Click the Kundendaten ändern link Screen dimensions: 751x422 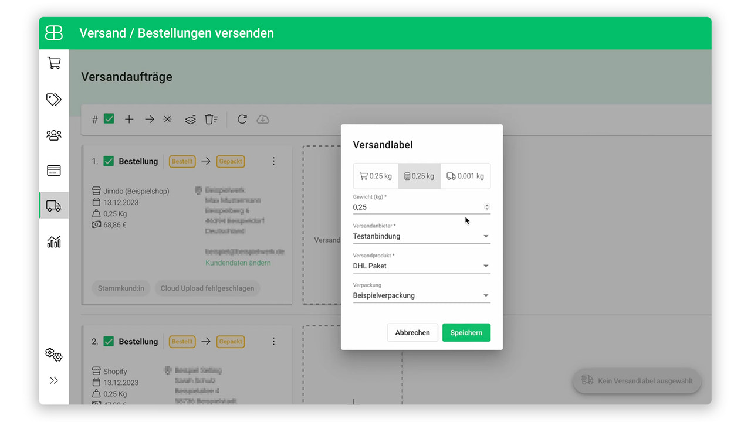(238, 263)
